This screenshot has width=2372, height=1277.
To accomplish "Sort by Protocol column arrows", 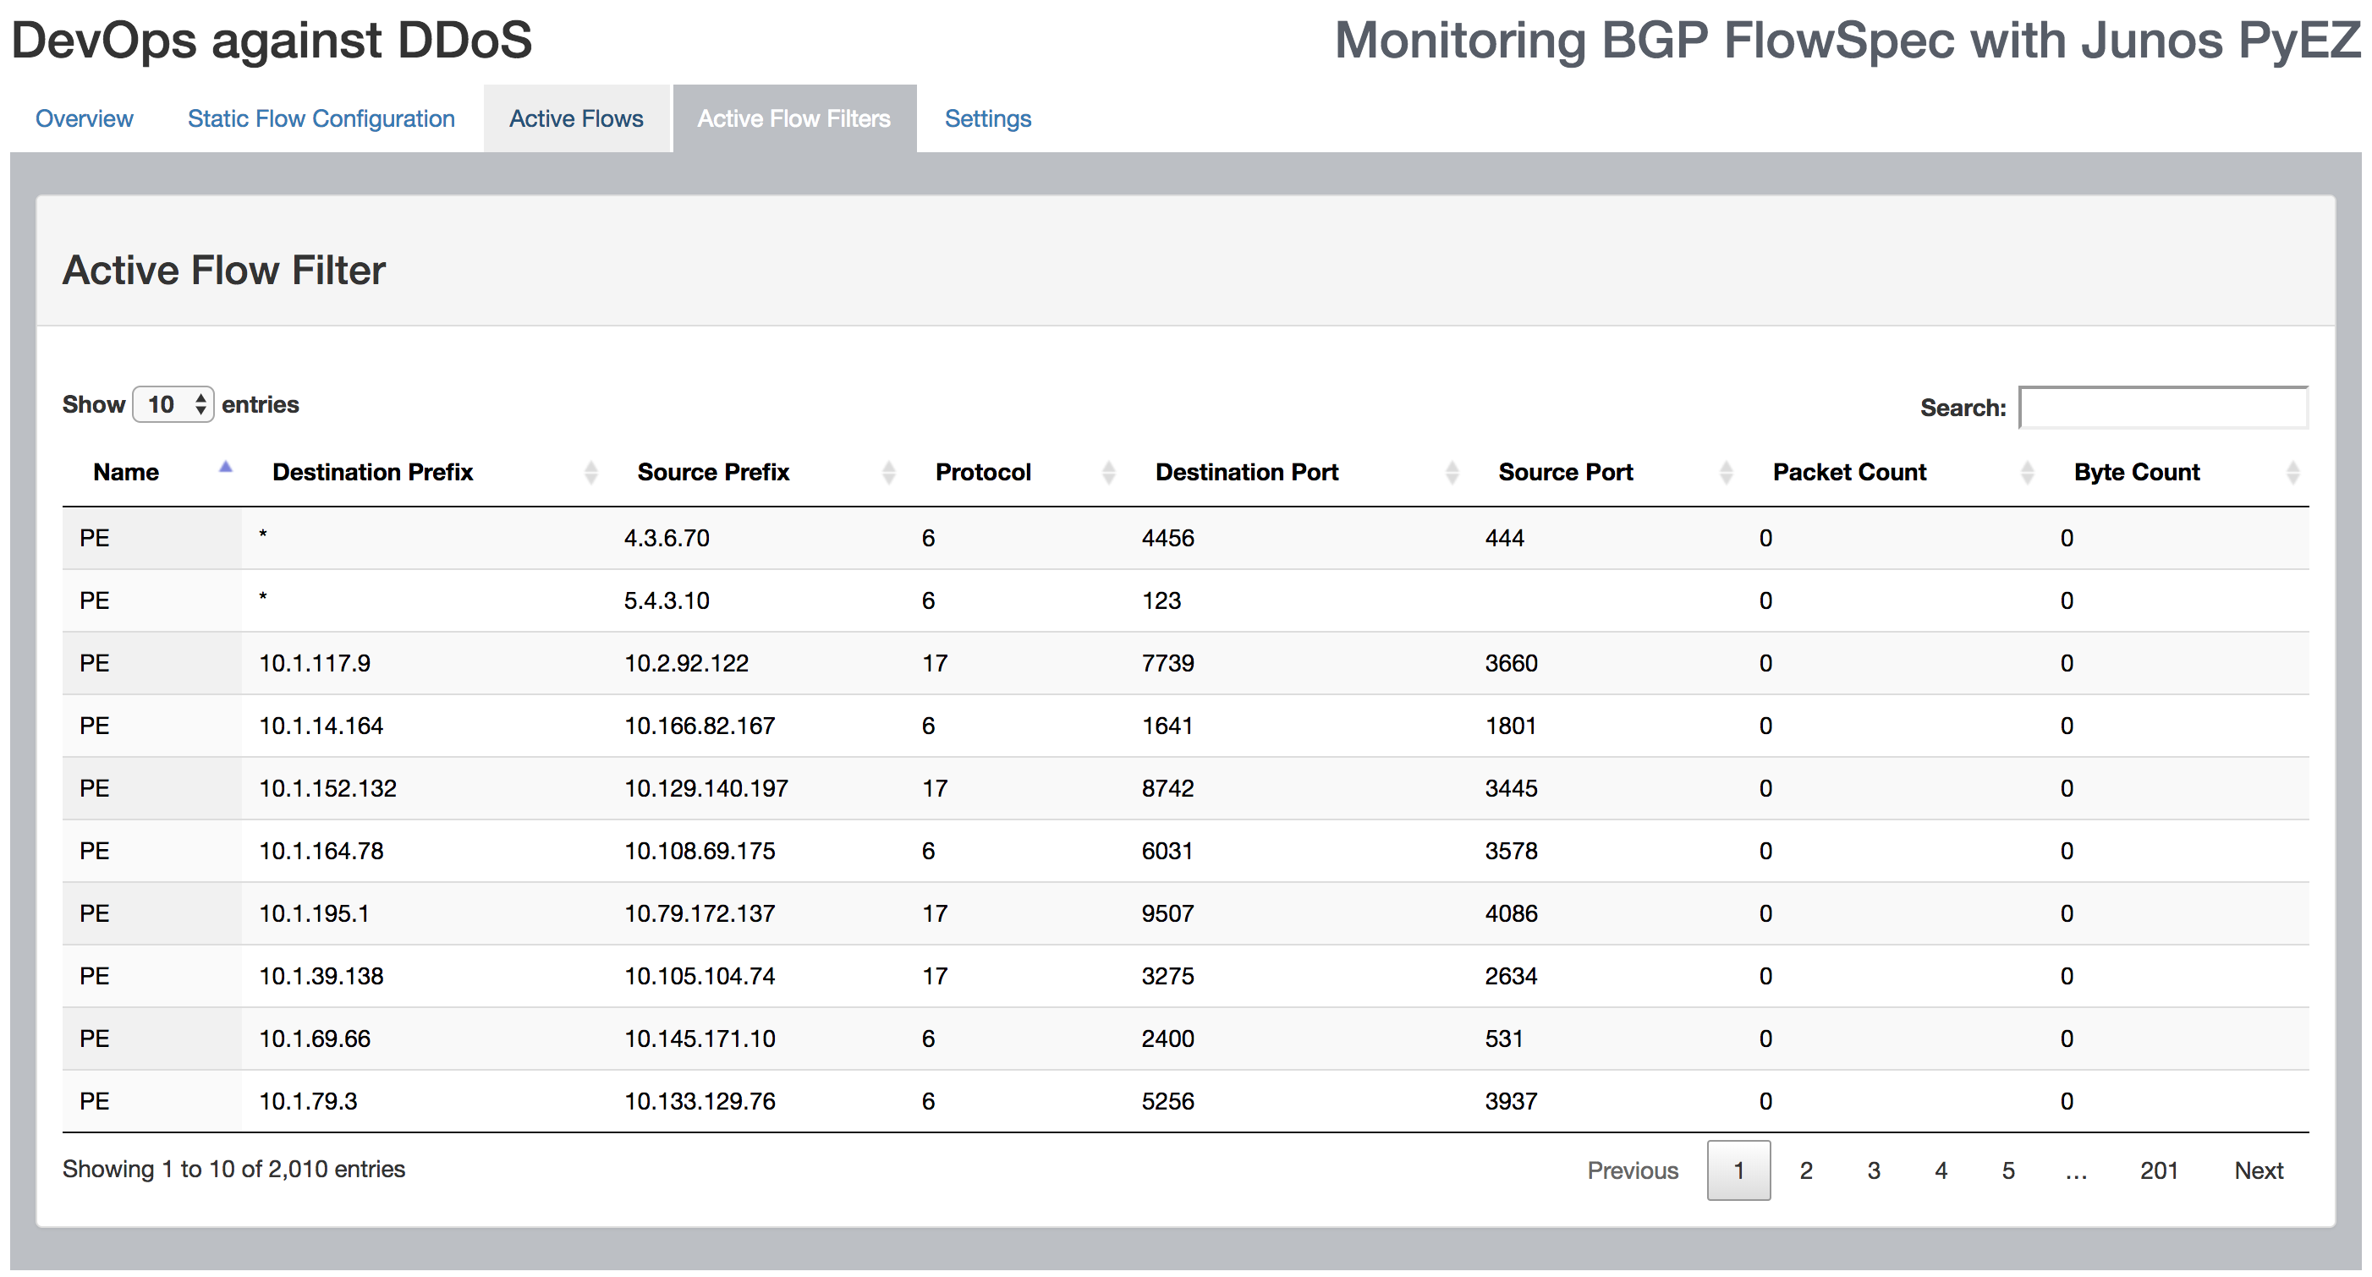I will 1107,472.
